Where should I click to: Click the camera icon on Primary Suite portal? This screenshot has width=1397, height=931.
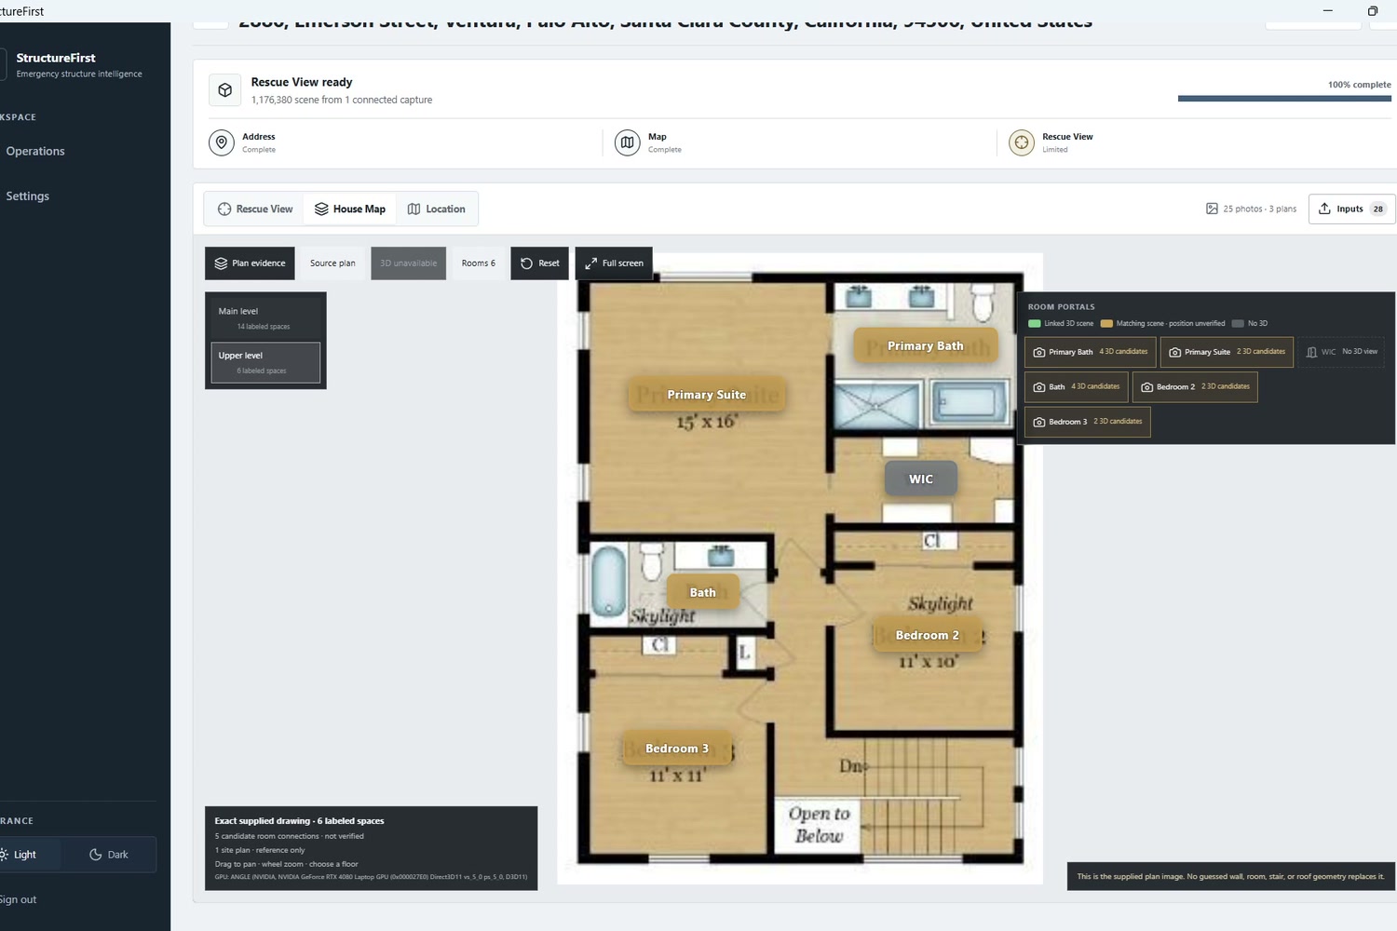tap(1175, 352)
